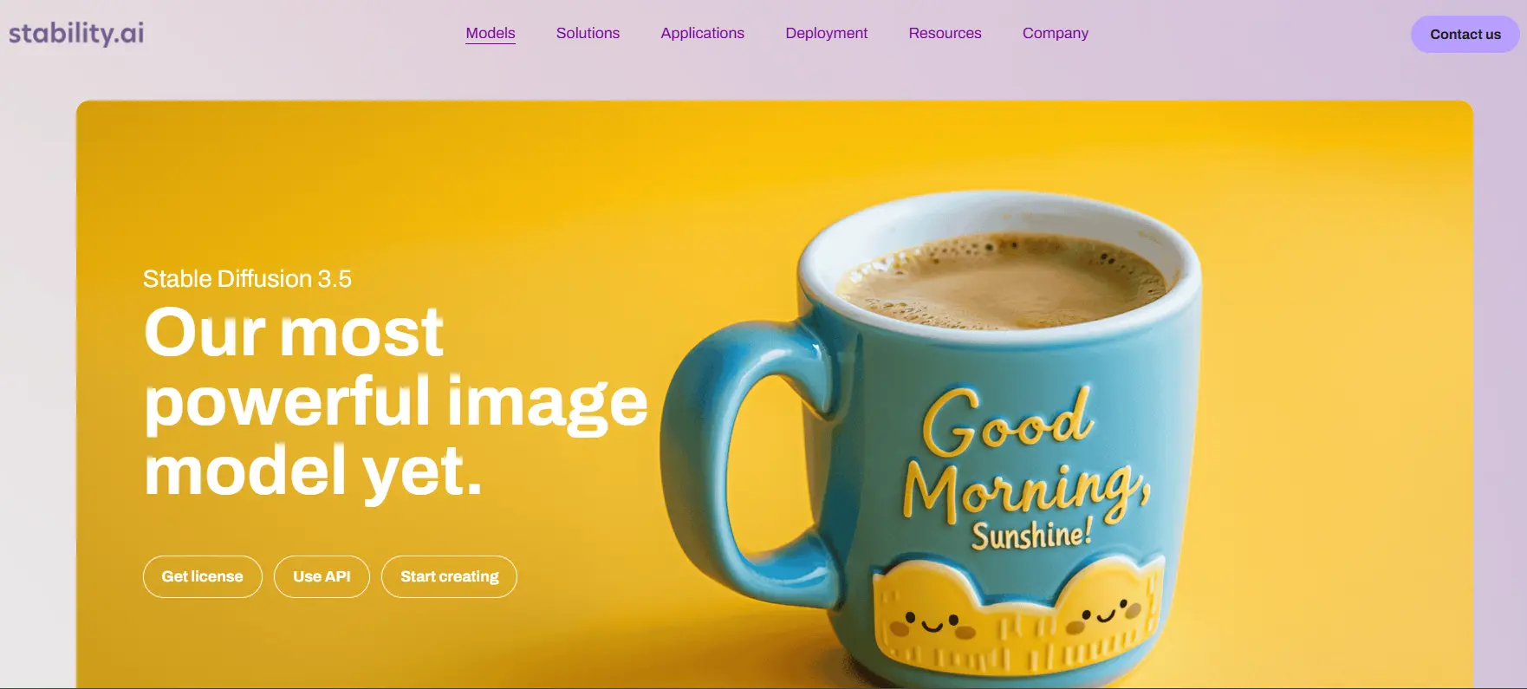Select the Use API button

(x=322, y=576)
